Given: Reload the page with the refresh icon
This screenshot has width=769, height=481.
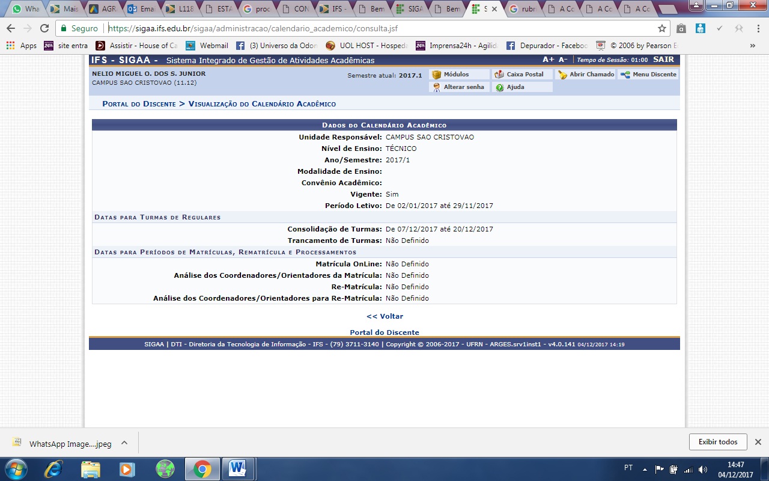Looking at the screenshot, I should click(x=44, y=28).
